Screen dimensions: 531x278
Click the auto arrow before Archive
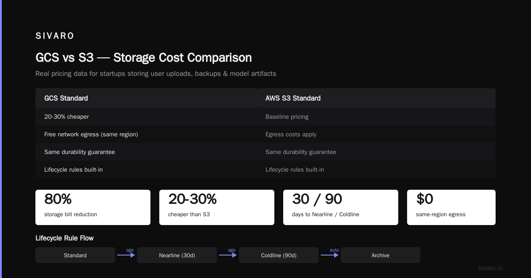330,254
